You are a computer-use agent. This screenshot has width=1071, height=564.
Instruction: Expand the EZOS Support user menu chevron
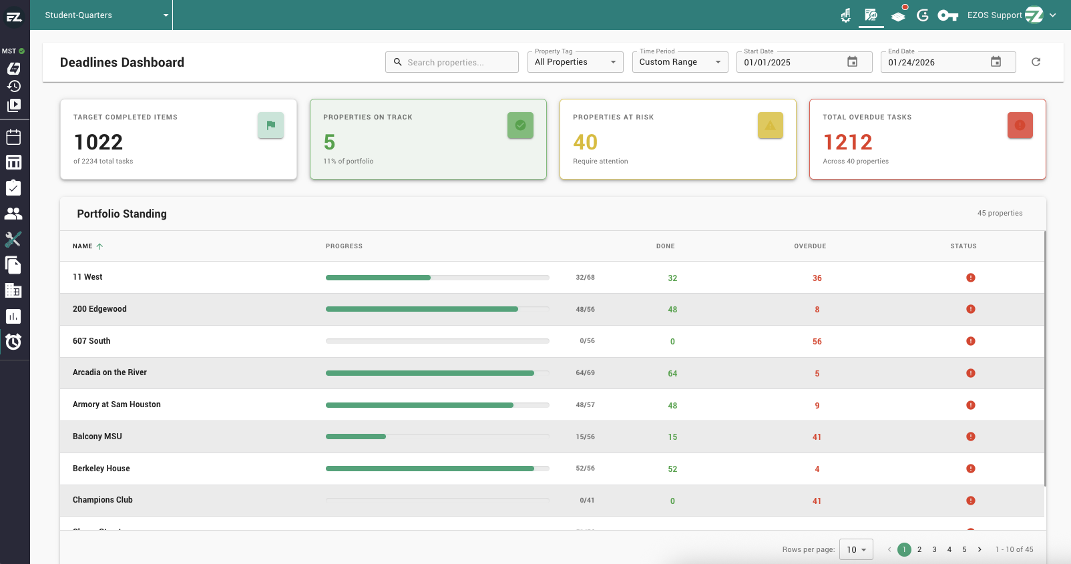tap(1053, 15)
